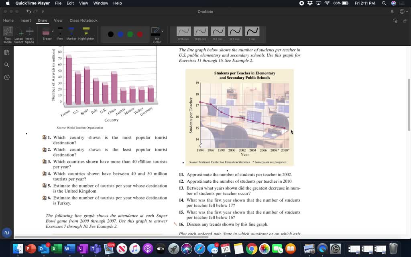Open the notebooks navigation in the sidebar

pyautogui.click(x=7, y=52)
